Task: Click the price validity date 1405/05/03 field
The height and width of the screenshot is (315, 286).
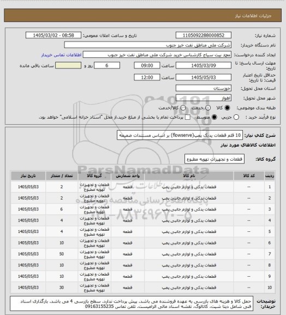Action: [204, 77]
